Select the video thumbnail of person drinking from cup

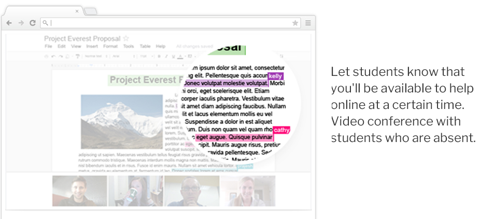click(135, 191)
